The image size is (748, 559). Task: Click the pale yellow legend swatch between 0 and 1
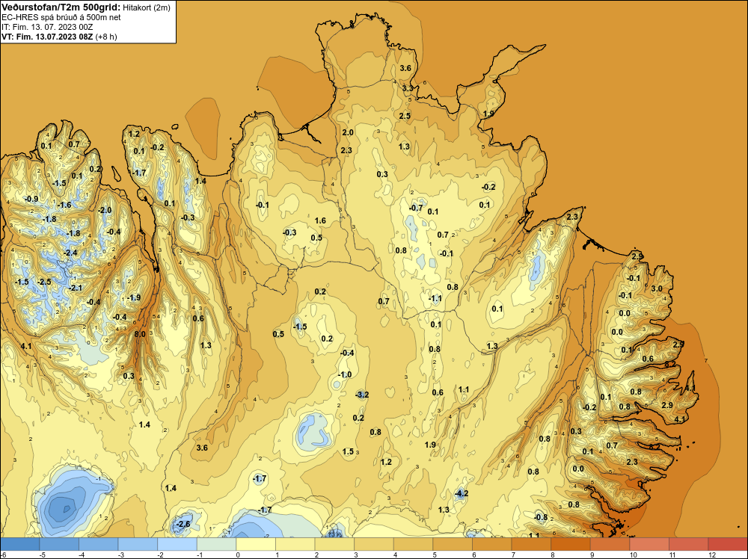pyautogui.click(x=256, y=544)
